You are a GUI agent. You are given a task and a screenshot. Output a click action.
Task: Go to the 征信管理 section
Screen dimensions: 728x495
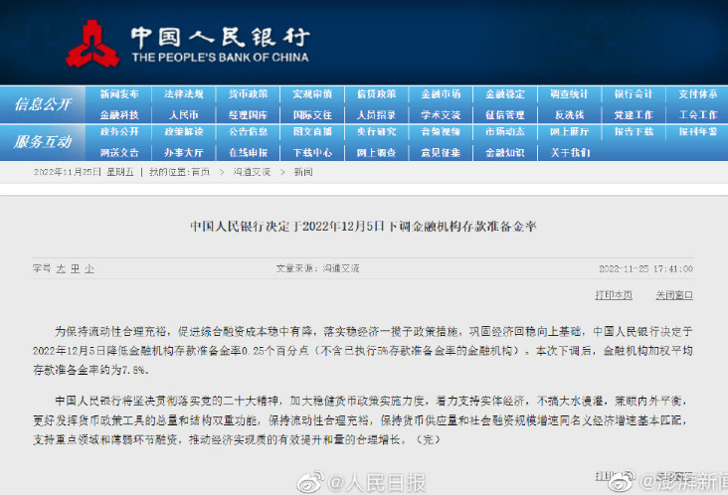(x=505, y=114)
